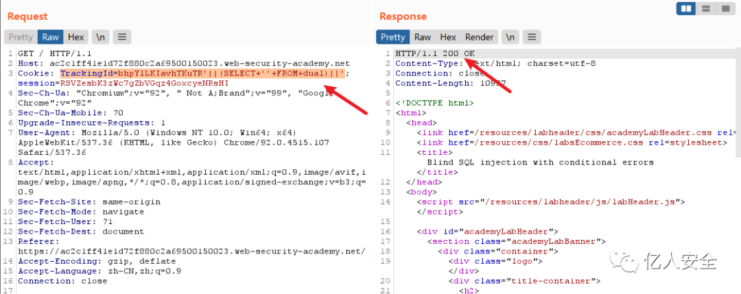Viewport: 741px width, 294px height.
Task: Click the academyLabHeader.css link line
Action: tap(576, 132)
